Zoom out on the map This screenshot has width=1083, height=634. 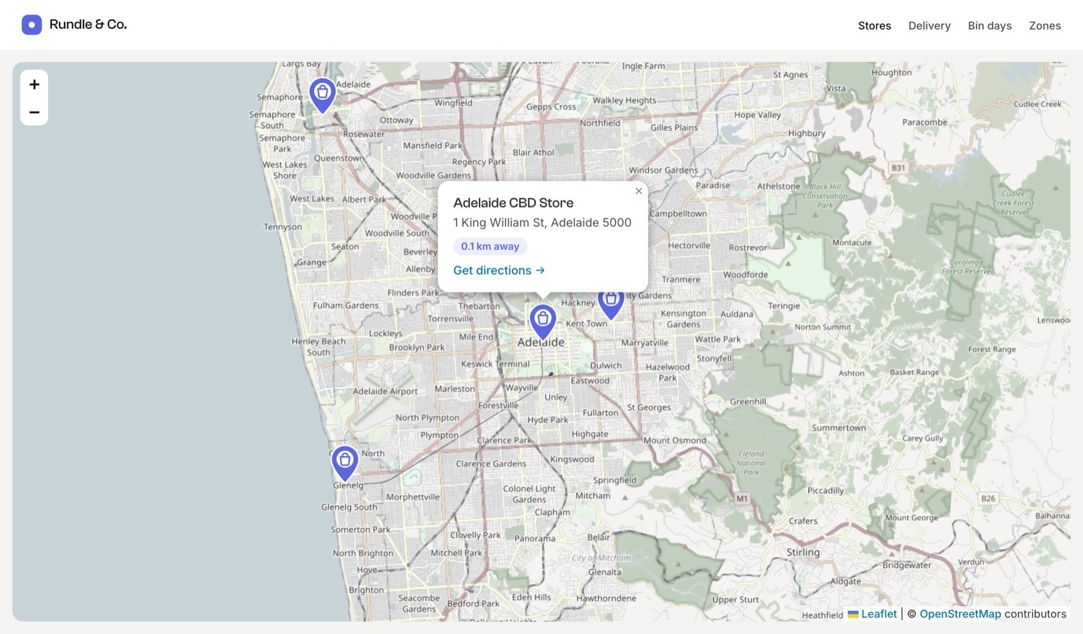pos(34,112)
